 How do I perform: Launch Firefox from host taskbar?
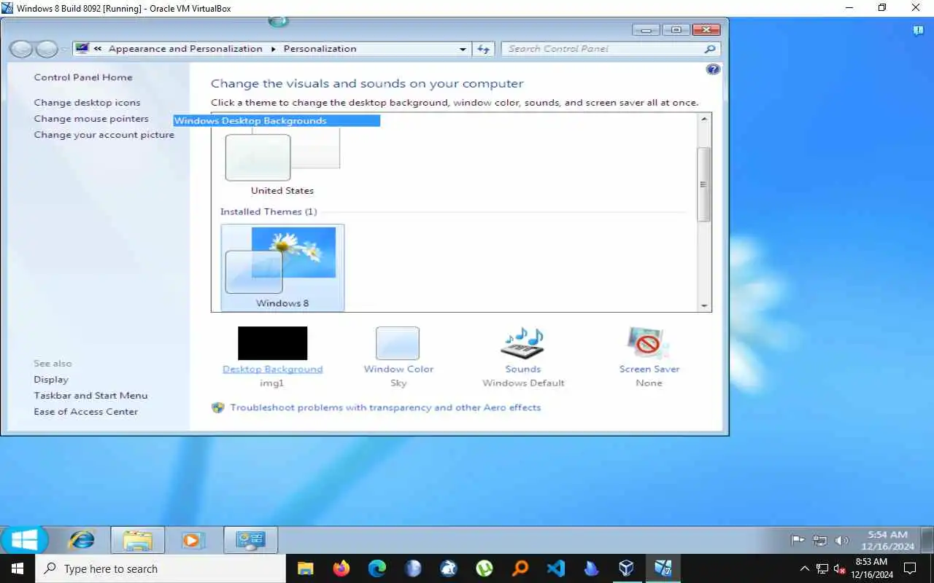[x=341, y=568]
